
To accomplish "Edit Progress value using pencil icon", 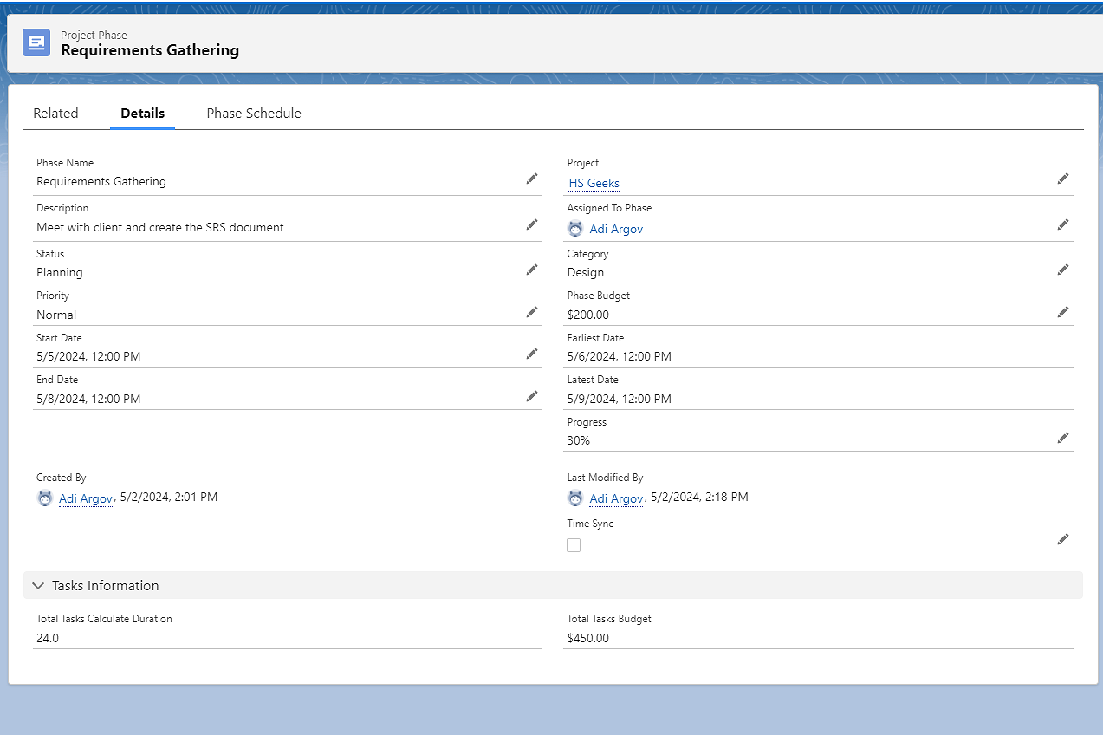I will [x=1063, y=438].
